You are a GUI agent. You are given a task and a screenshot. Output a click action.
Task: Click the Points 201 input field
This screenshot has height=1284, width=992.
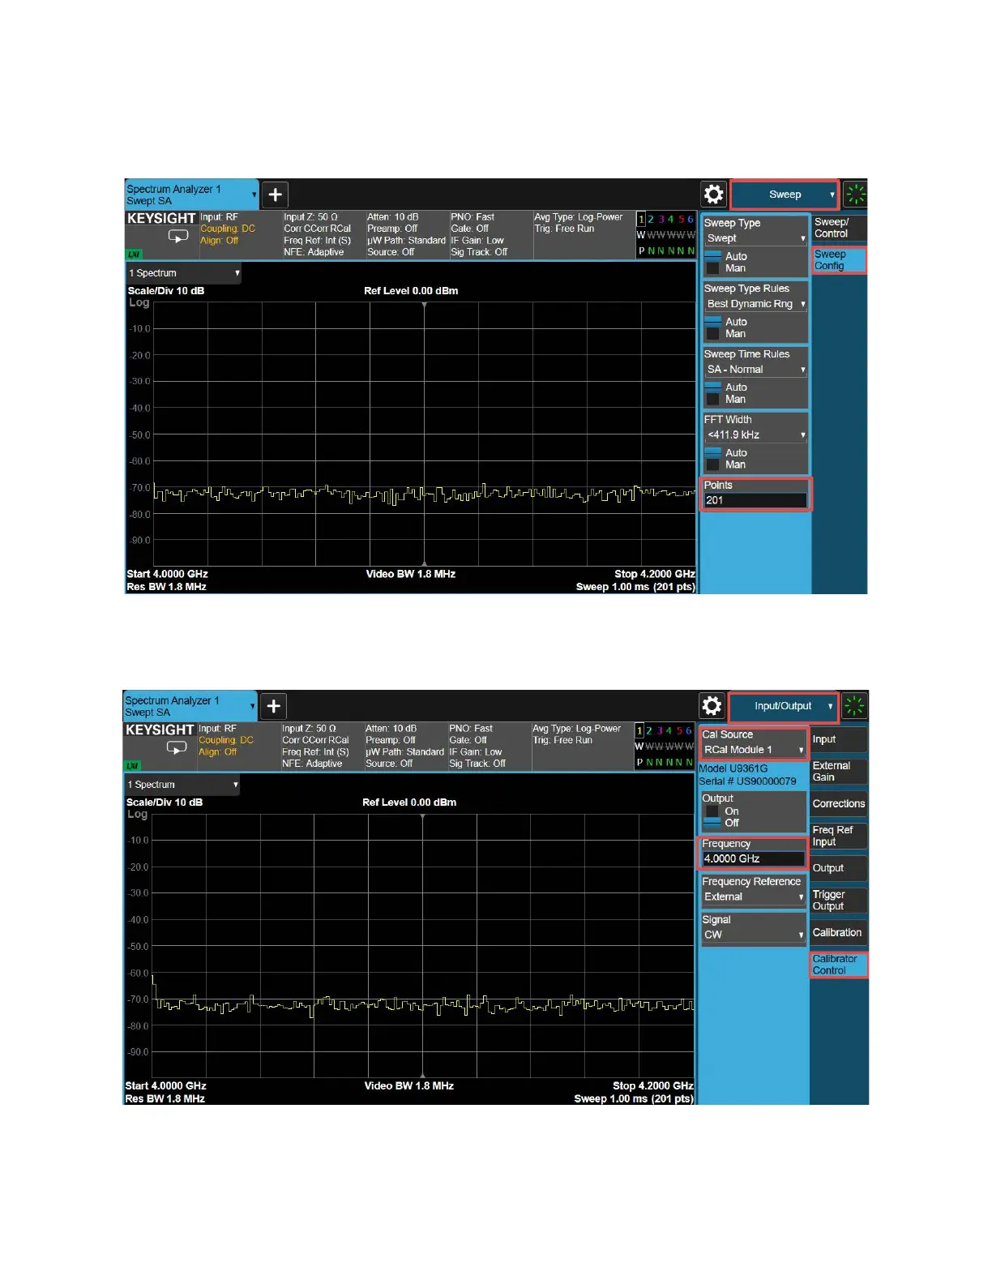pyautogui.click(x=755, y=500)
